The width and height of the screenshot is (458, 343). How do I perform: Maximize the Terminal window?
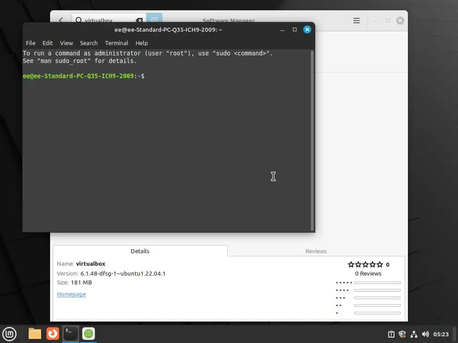pos(295,29)
